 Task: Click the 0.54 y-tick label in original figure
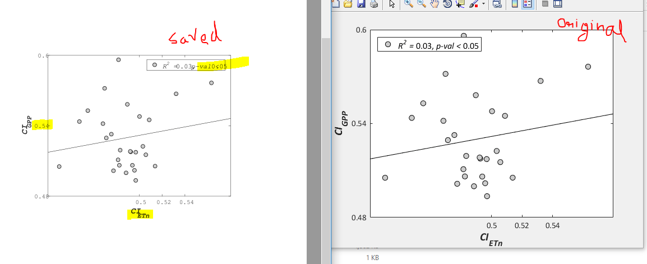click(359, 123)
